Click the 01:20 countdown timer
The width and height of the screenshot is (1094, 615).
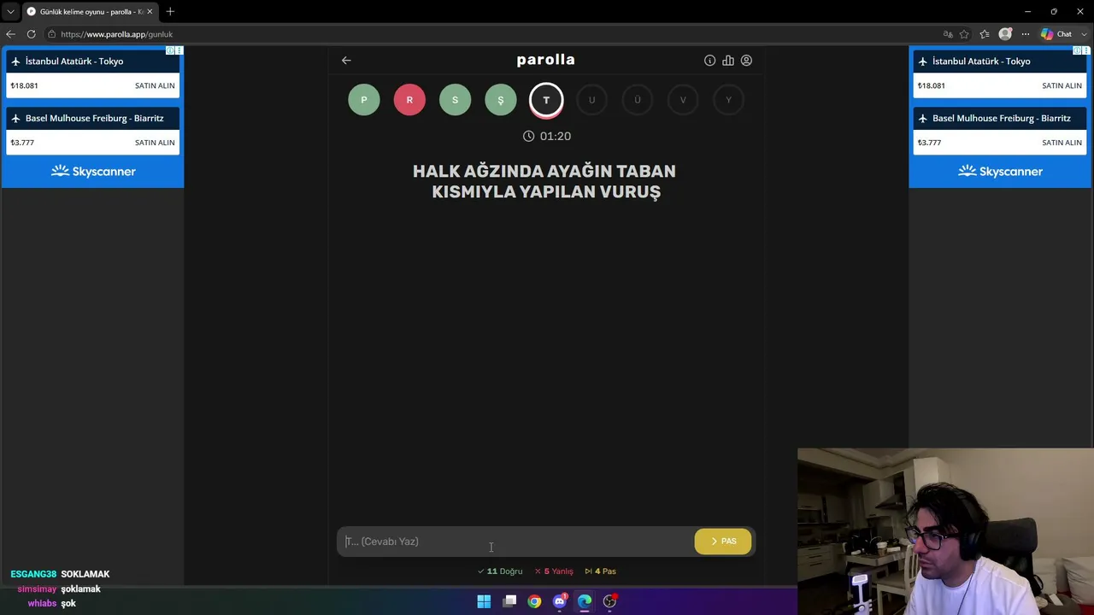(547, 136)
